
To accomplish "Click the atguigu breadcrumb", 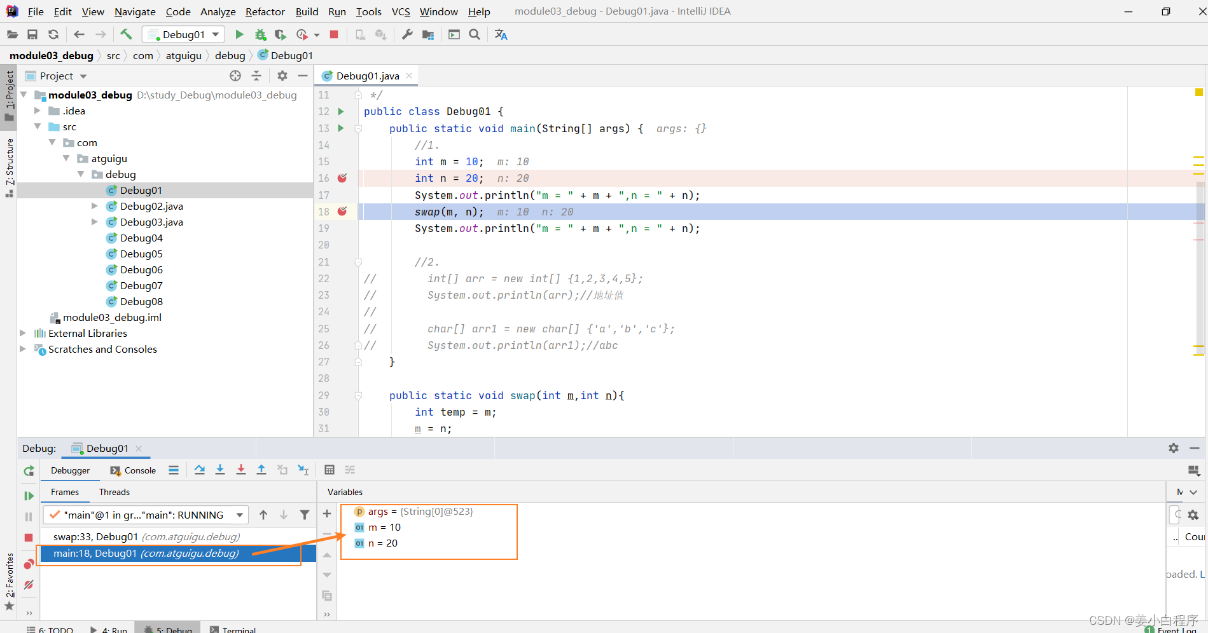I will tap(184, 56).
